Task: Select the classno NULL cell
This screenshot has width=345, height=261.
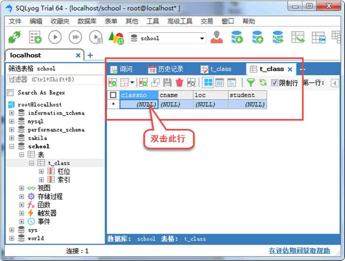Action: 139,104
